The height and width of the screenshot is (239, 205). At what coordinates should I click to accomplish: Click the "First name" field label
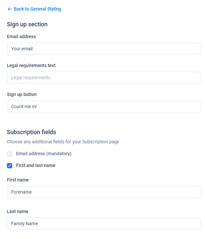(x=18, y=180)
